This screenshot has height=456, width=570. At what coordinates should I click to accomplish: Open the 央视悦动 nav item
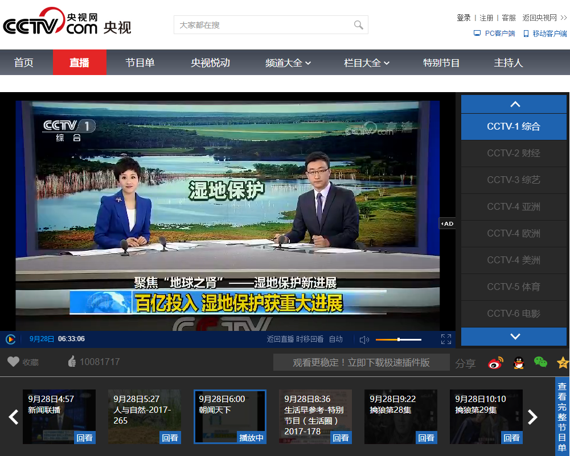[211, 63]
